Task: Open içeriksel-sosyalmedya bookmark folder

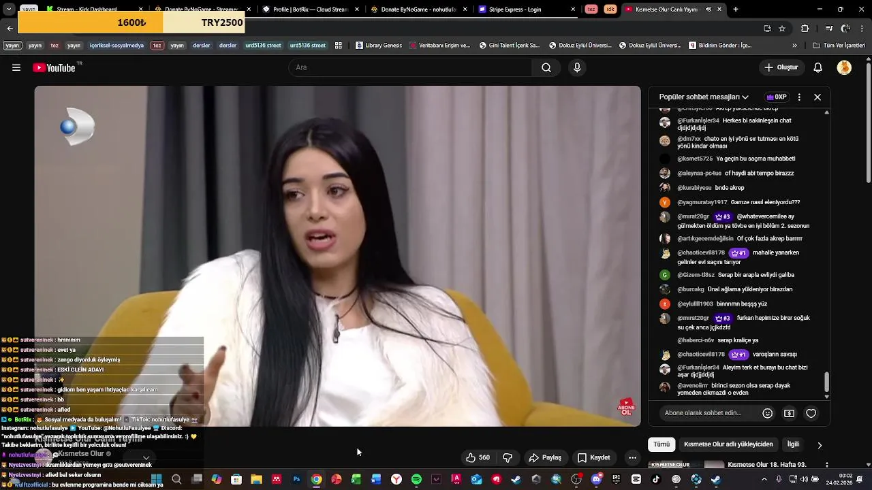Action: [116, 46]
